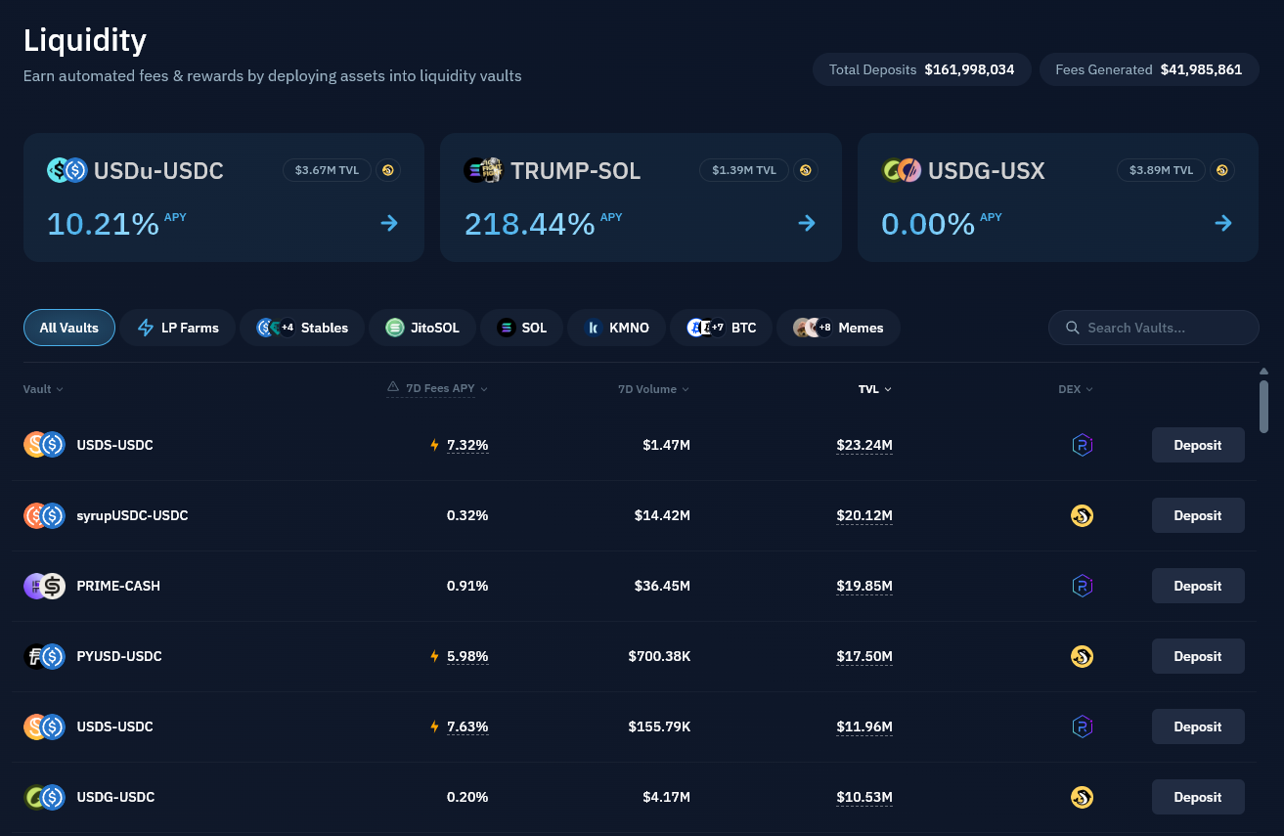The height and width of the screenshot is (836, 1284).
Task: Deposit into the syrupUSDC-USDC vault
Action: (1198, 515)
